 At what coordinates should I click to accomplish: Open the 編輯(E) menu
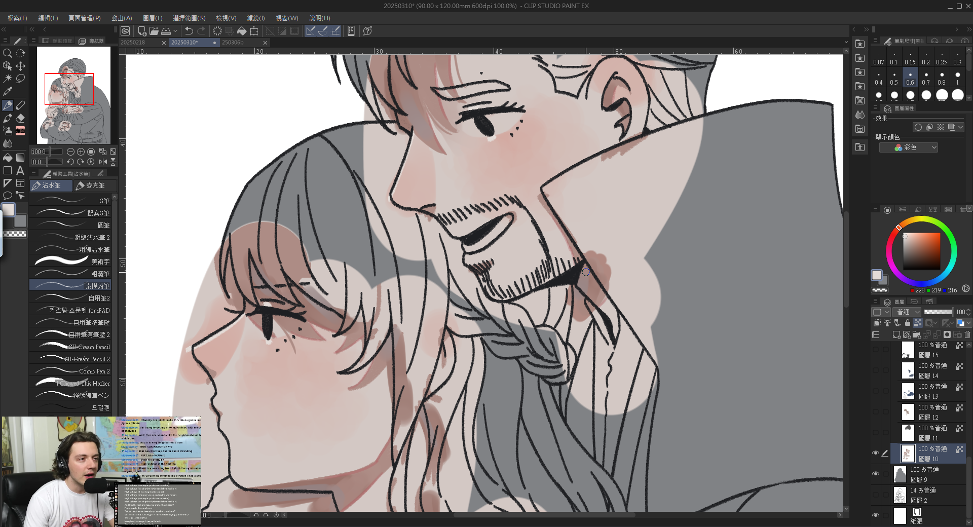pyautogui.click(x=48, y=18)
